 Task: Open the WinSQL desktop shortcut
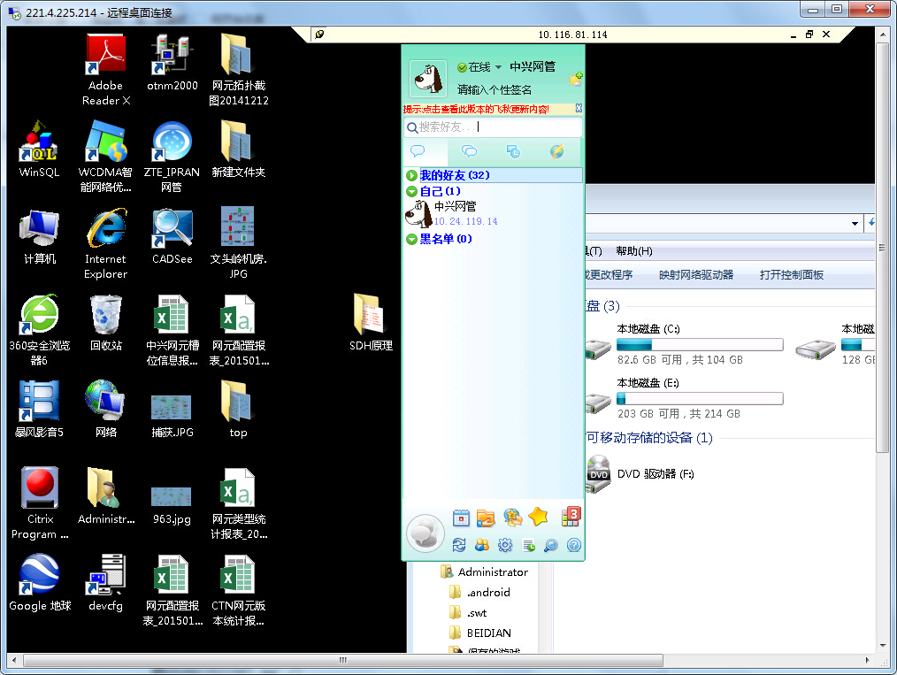pyautogui.click(x=39, y=149)
